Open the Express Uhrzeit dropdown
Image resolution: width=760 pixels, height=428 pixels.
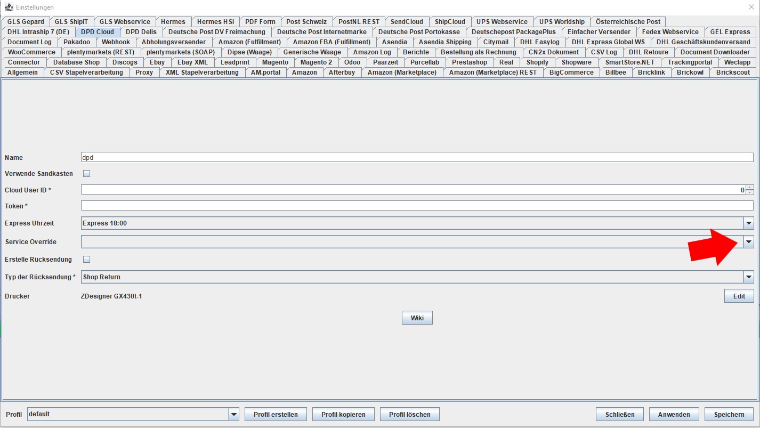417,223
